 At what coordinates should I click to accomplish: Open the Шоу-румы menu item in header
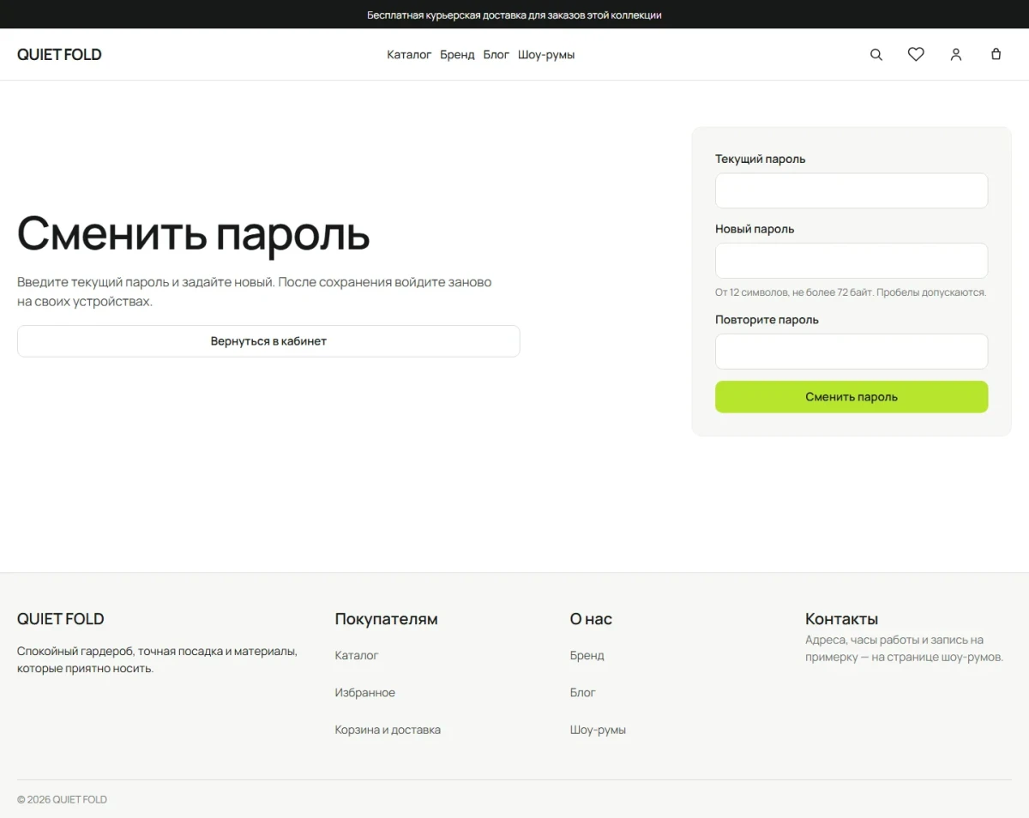coord(546,54)
